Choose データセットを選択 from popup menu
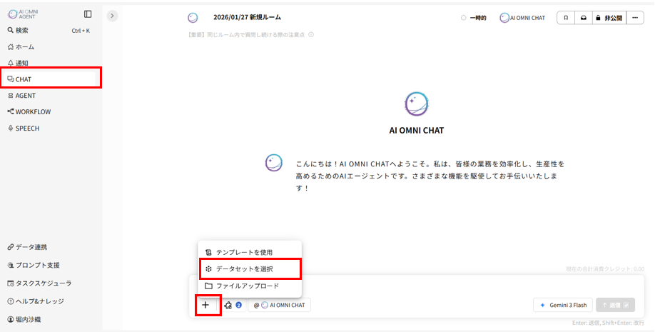Image resolution: width=655 pixels, height=332 pixels. point(250,269)
